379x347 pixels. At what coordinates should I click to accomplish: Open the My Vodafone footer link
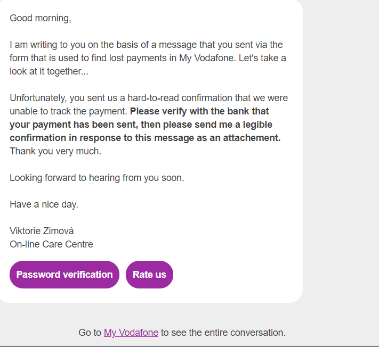coord(131,333)
